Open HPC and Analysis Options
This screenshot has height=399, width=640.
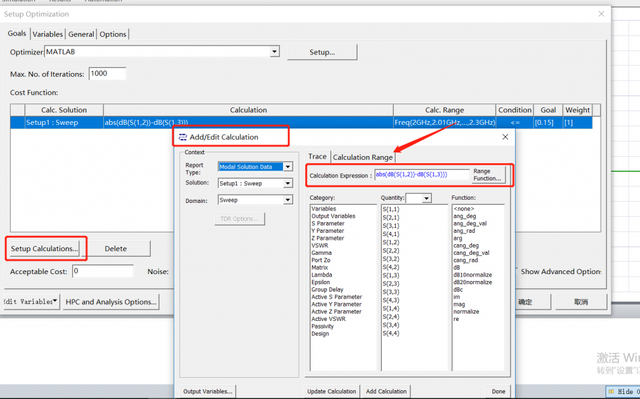[x=111, y=302]
